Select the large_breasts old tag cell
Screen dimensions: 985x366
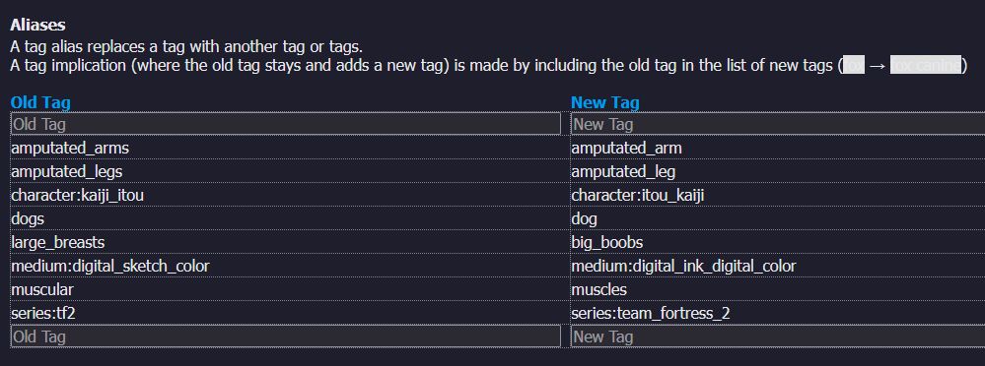(290, 242)
